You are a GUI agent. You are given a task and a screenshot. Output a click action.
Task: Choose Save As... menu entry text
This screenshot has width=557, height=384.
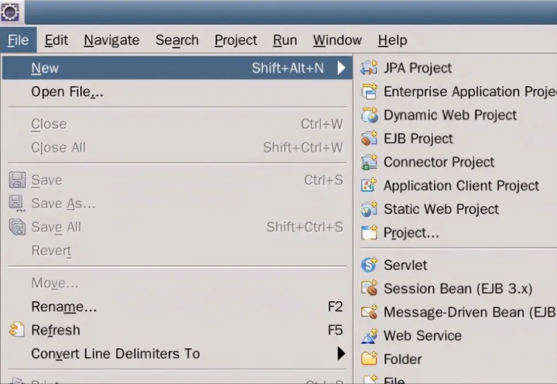pyautogui.click(x=63, y=204)
